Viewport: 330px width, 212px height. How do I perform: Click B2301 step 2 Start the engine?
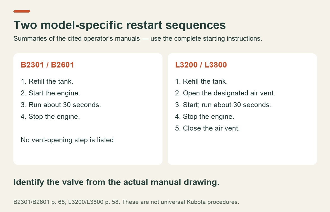coord(50,93)
